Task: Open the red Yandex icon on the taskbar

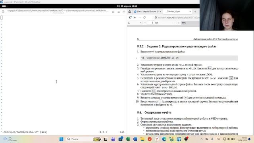Action: (150, 139)
